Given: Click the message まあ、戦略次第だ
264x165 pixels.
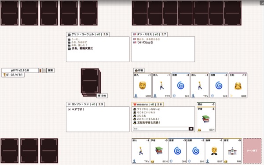Looking at the screenshot, I should tap(82, 48).
